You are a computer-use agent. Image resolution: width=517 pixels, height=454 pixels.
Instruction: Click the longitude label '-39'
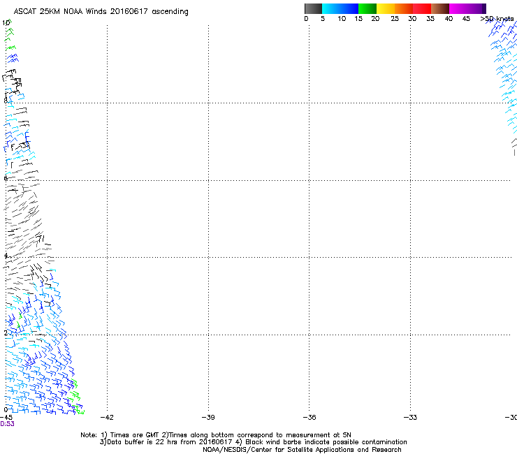pos(208,418)
